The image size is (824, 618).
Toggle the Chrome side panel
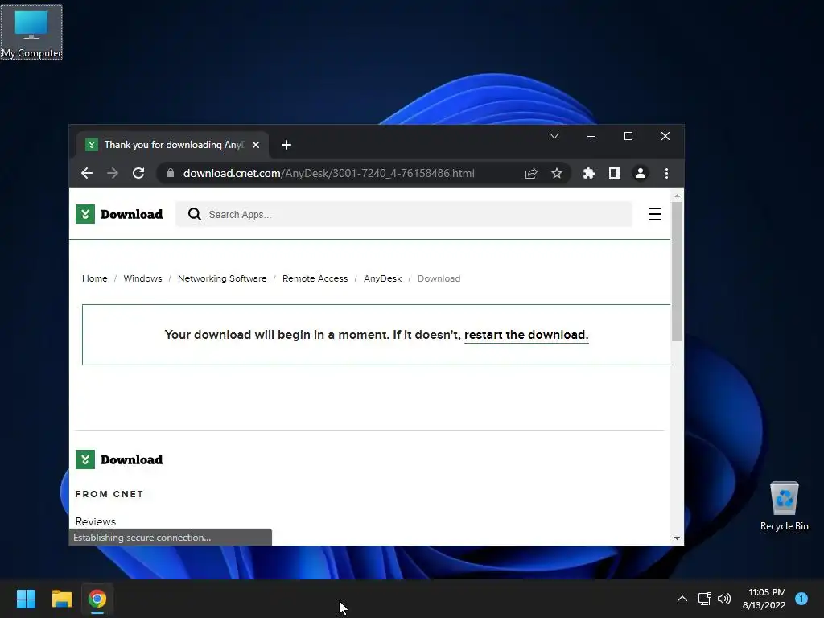pos(614,174)
